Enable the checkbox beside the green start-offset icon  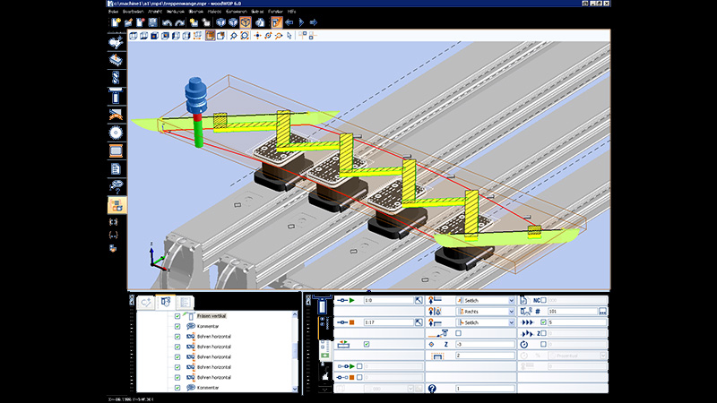pyautogui.click(x=359, y=366)
